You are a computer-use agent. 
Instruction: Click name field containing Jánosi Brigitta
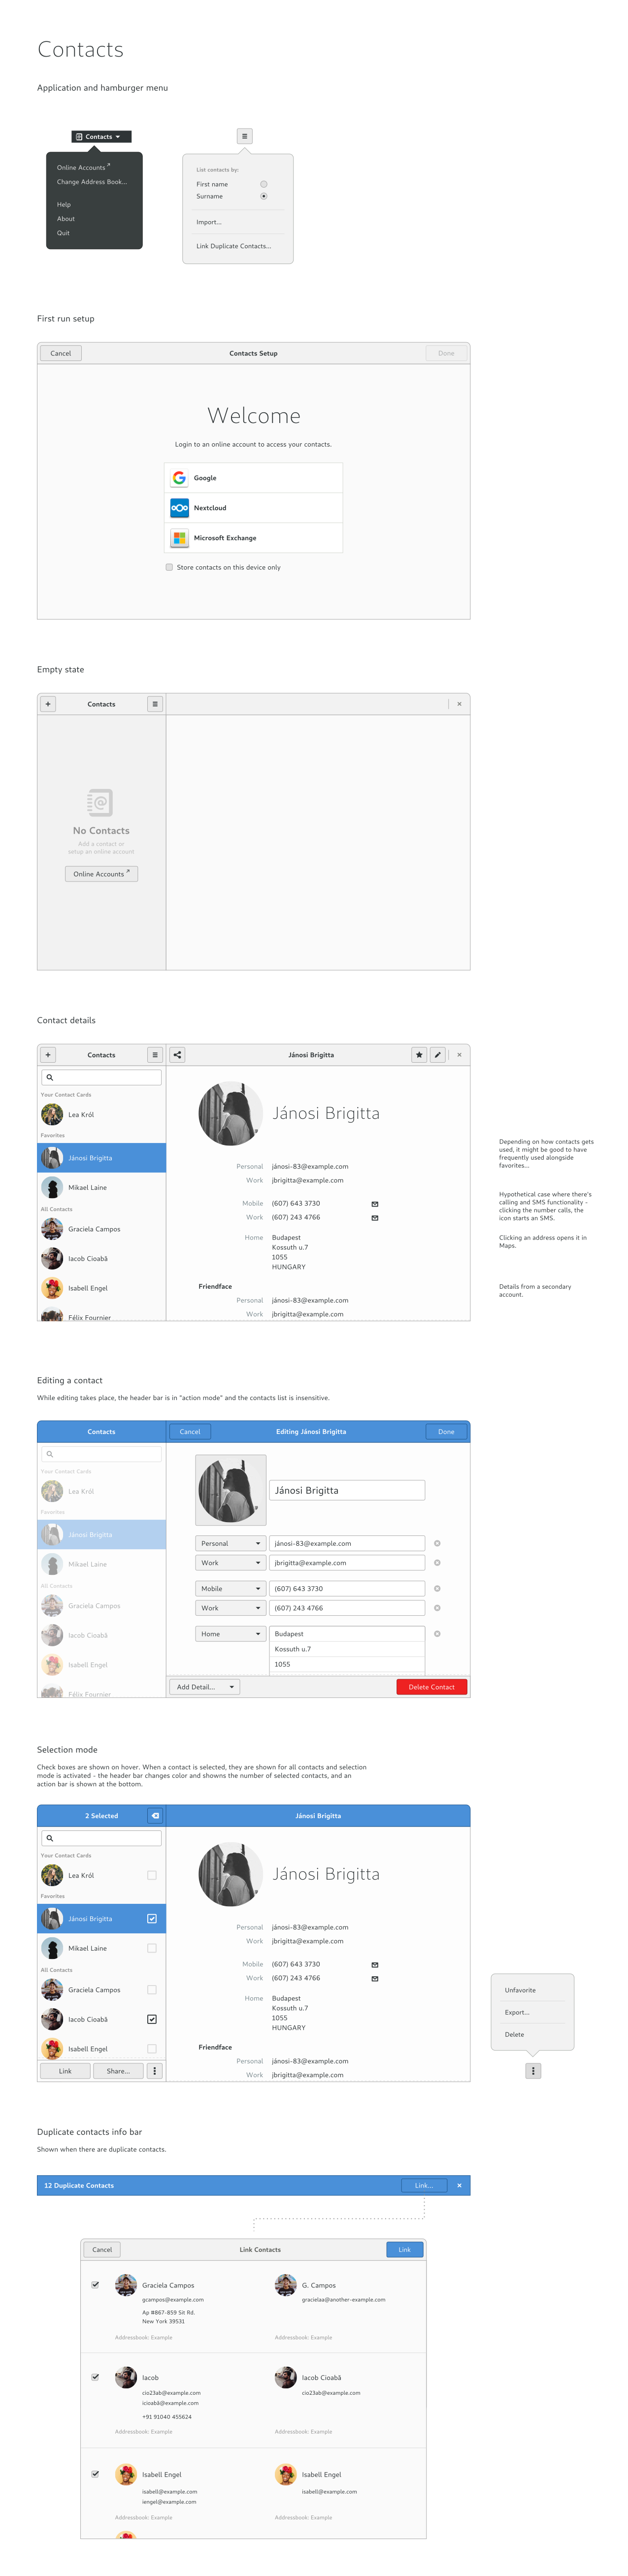pos(347,1490)
